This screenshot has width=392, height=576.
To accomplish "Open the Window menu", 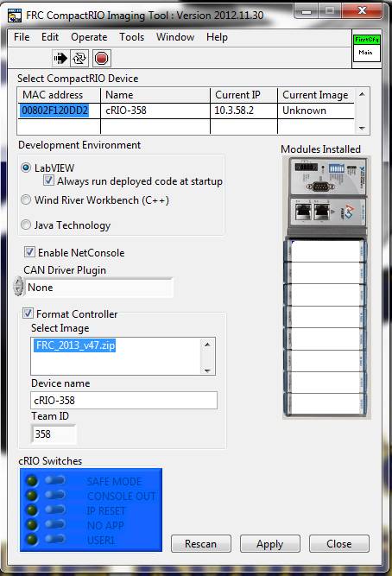I will [x=175, y=37].
